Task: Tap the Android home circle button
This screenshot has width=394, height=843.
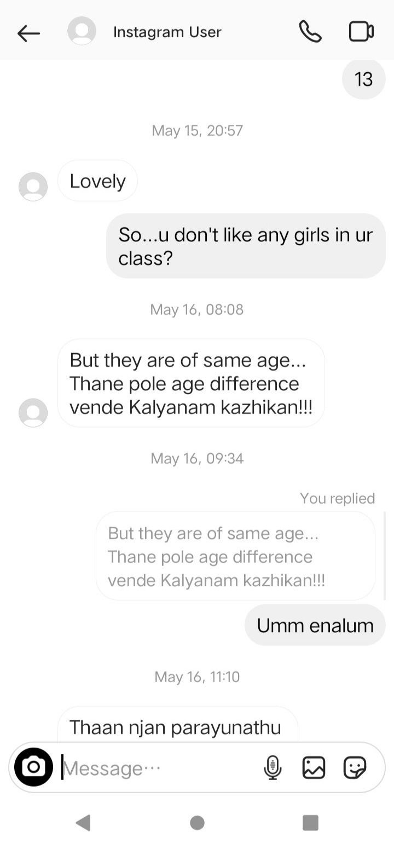Action: [x=197, y=823]
